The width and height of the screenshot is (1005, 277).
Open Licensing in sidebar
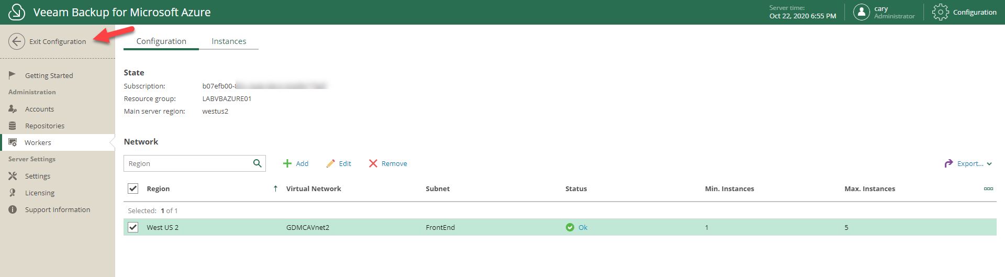click(x=40, y=193)
